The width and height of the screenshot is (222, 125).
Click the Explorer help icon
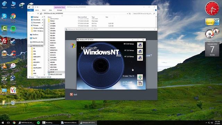click(x=156, y=10)
